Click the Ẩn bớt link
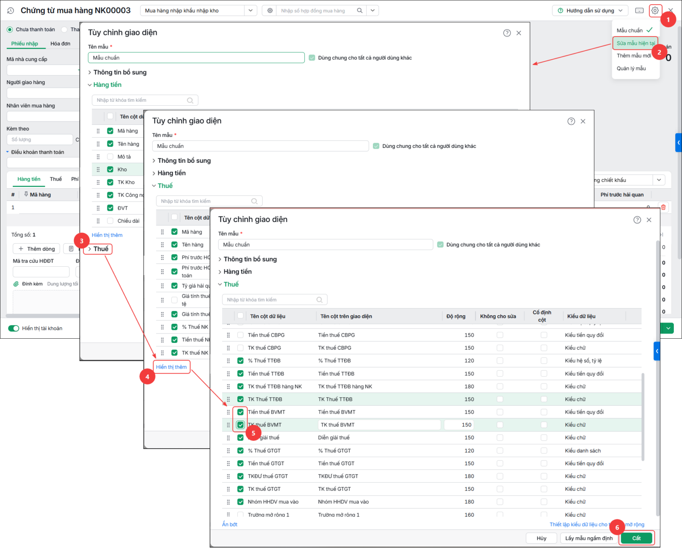Screen dimensions: 682x550 coord(230,524)
